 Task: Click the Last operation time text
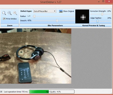coord(16,92)
